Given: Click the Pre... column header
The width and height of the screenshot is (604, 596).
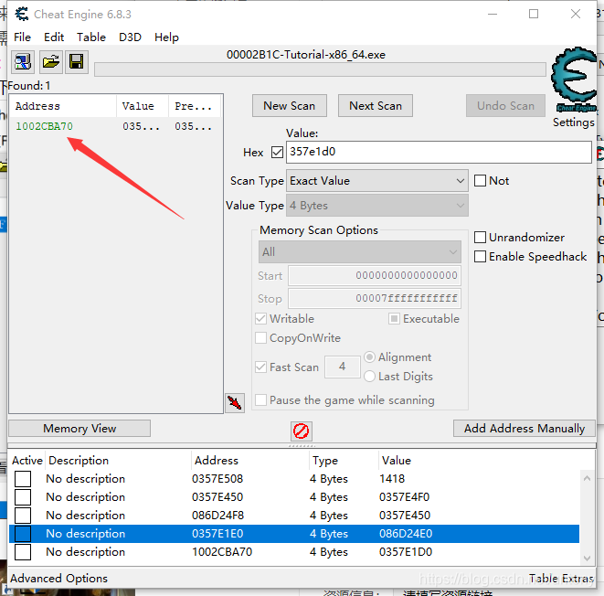Looking at the screenshot, I should pos(195,106).
